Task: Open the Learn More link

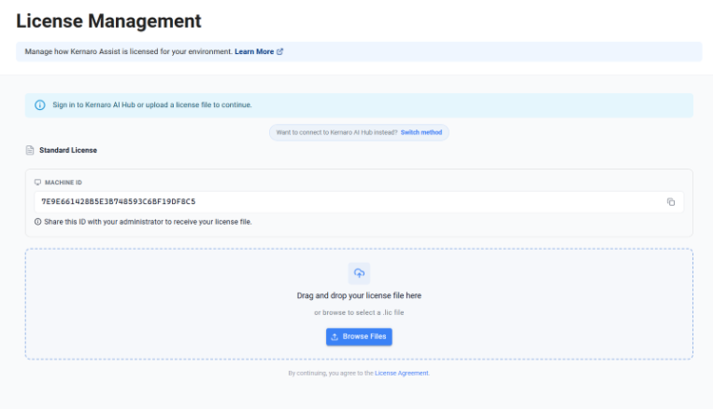Action: (254, 52)
